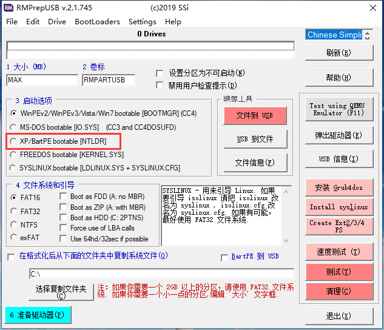Select XP/BartPE bootable [NTLDR] option
384x330 pixels.
(x=15, y=141)
